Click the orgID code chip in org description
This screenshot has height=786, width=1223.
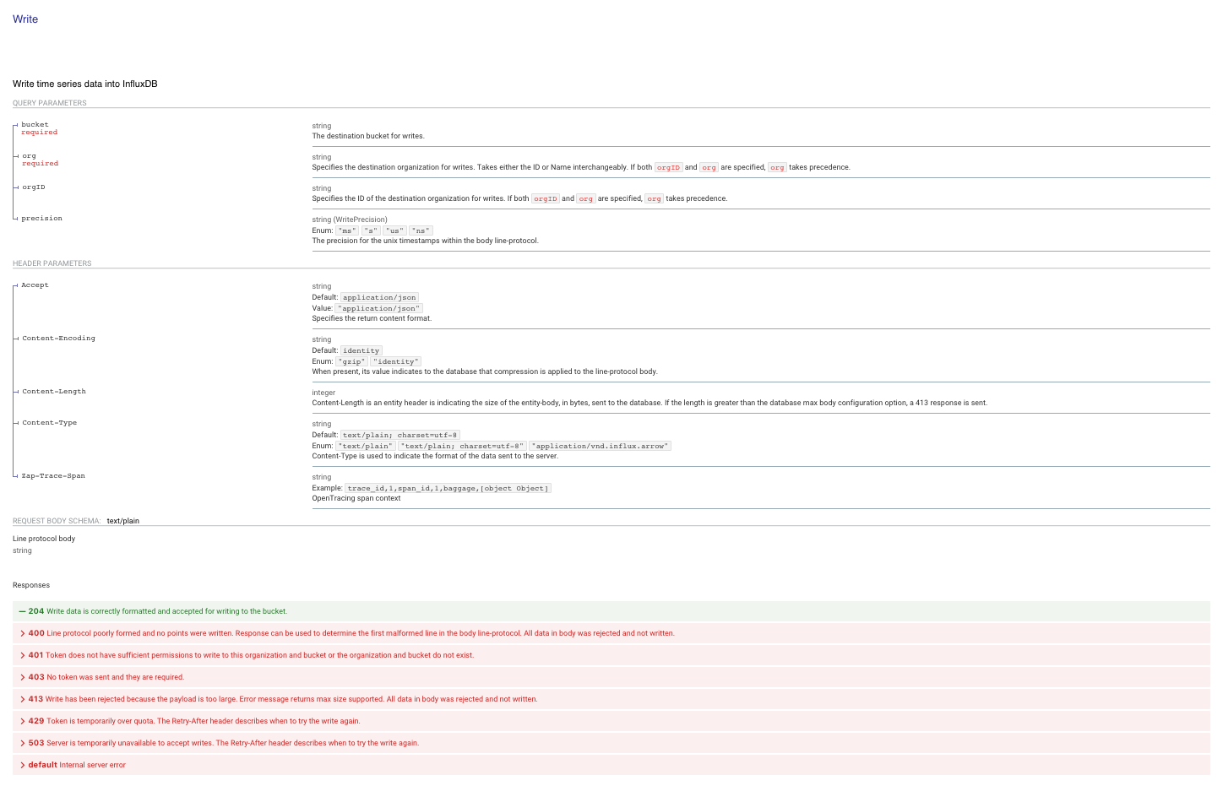668,167
